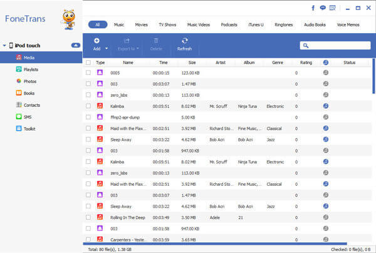376x253 pixels.
Task: Open the Books section
Action: tap(29, 93)
